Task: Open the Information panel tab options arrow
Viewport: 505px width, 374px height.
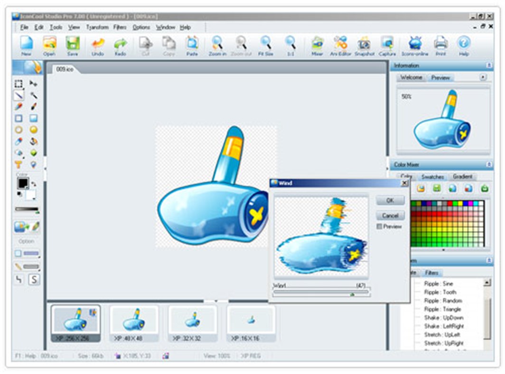Action: point(483,77)
